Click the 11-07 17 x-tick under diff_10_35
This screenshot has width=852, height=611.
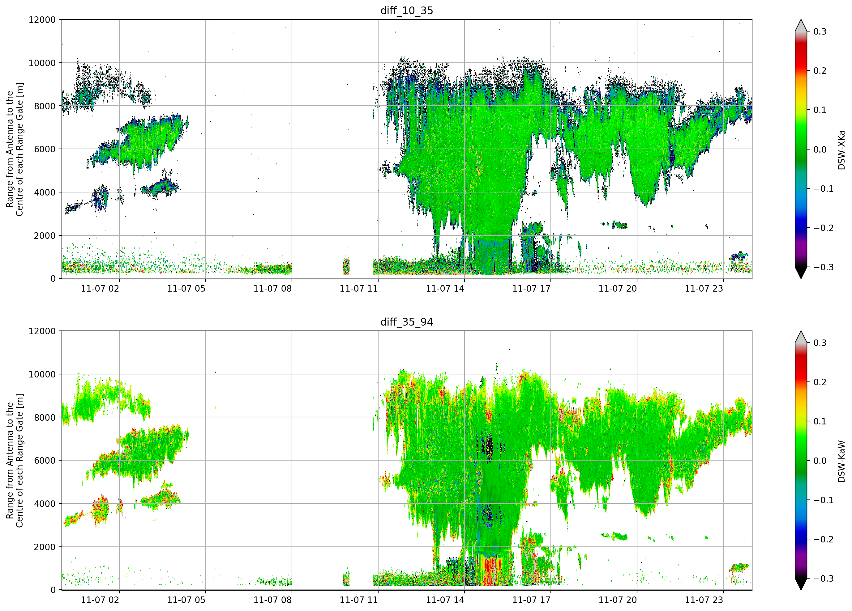click(531, 289)
